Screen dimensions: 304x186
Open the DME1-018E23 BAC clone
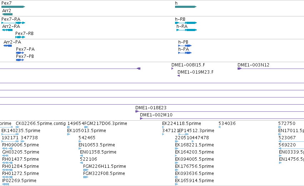[x=219, y=111]
